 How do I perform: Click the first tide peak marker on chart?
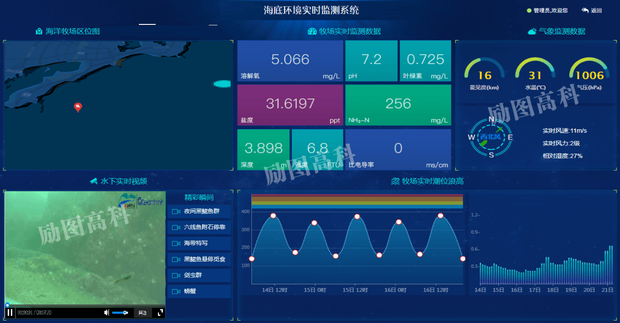coord(273,216)
